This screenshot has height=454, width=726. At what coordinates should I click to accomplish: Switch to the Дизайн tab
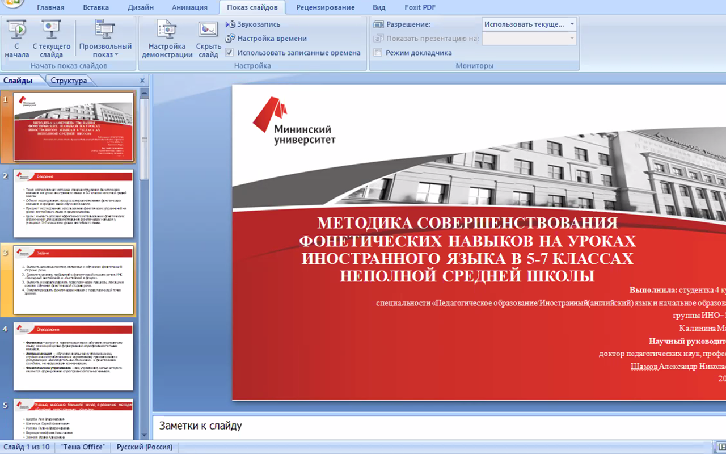(140, 7)
